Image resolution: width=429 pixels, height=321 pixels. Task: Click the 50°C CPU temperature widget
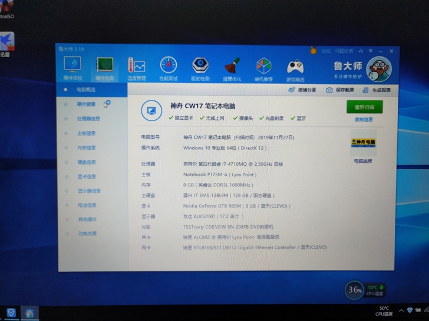point(375,290)
